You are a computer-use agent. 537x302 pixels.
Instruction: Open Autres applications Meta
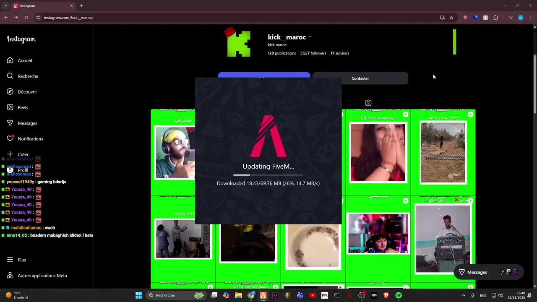[x=37, y=276]
